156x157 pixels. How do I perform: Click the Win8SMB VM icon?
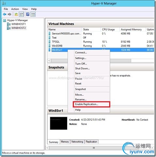click(x=50, y=46)
